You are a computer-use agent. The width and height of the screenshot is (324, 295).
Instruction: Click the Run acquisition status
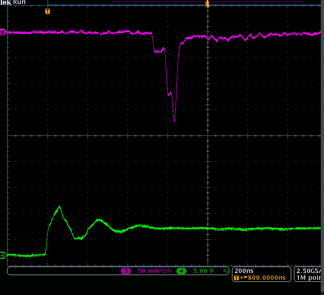point(19,2)
